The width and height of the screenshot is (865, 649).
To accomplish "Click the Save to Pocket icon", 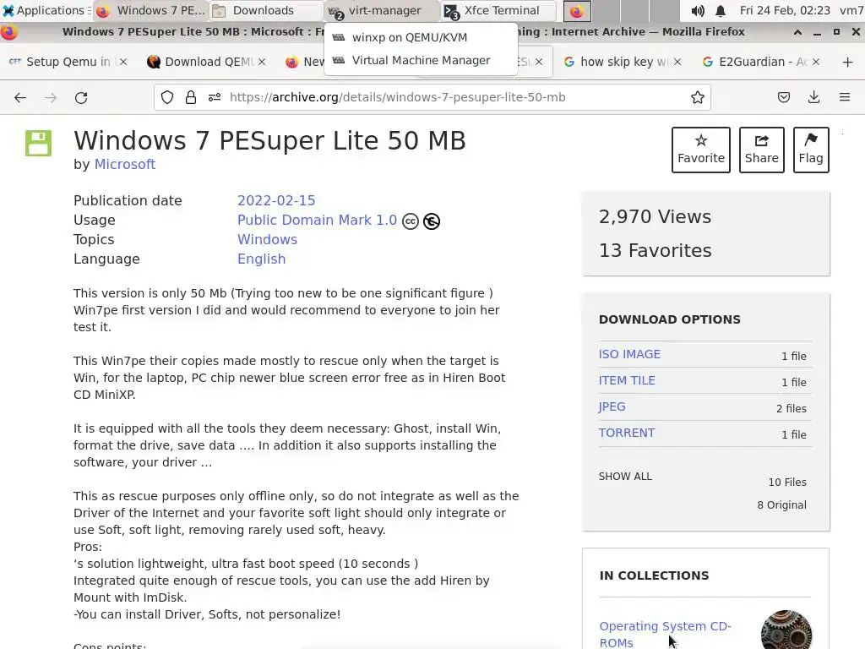I will [784, 97].
